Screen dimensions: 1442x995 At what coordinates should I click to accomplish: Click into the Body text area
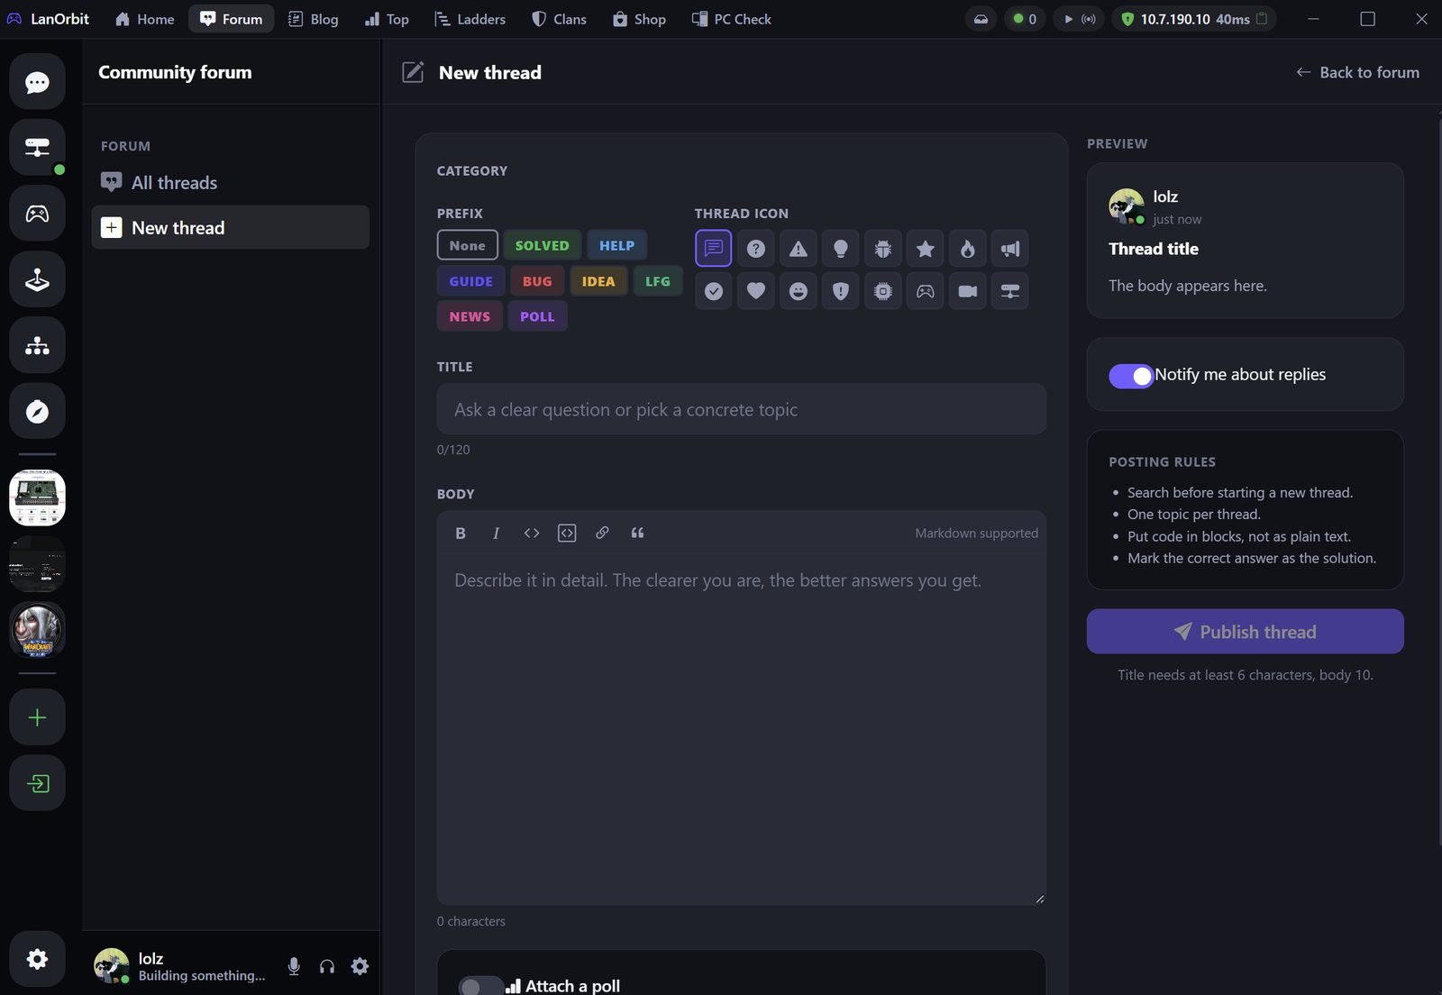[742, 730]
